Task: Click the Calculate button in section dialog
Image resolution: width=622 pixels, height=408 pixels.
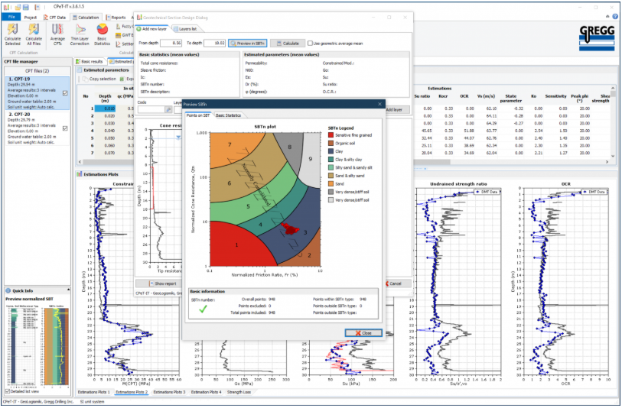Action: tap(288, 44)
